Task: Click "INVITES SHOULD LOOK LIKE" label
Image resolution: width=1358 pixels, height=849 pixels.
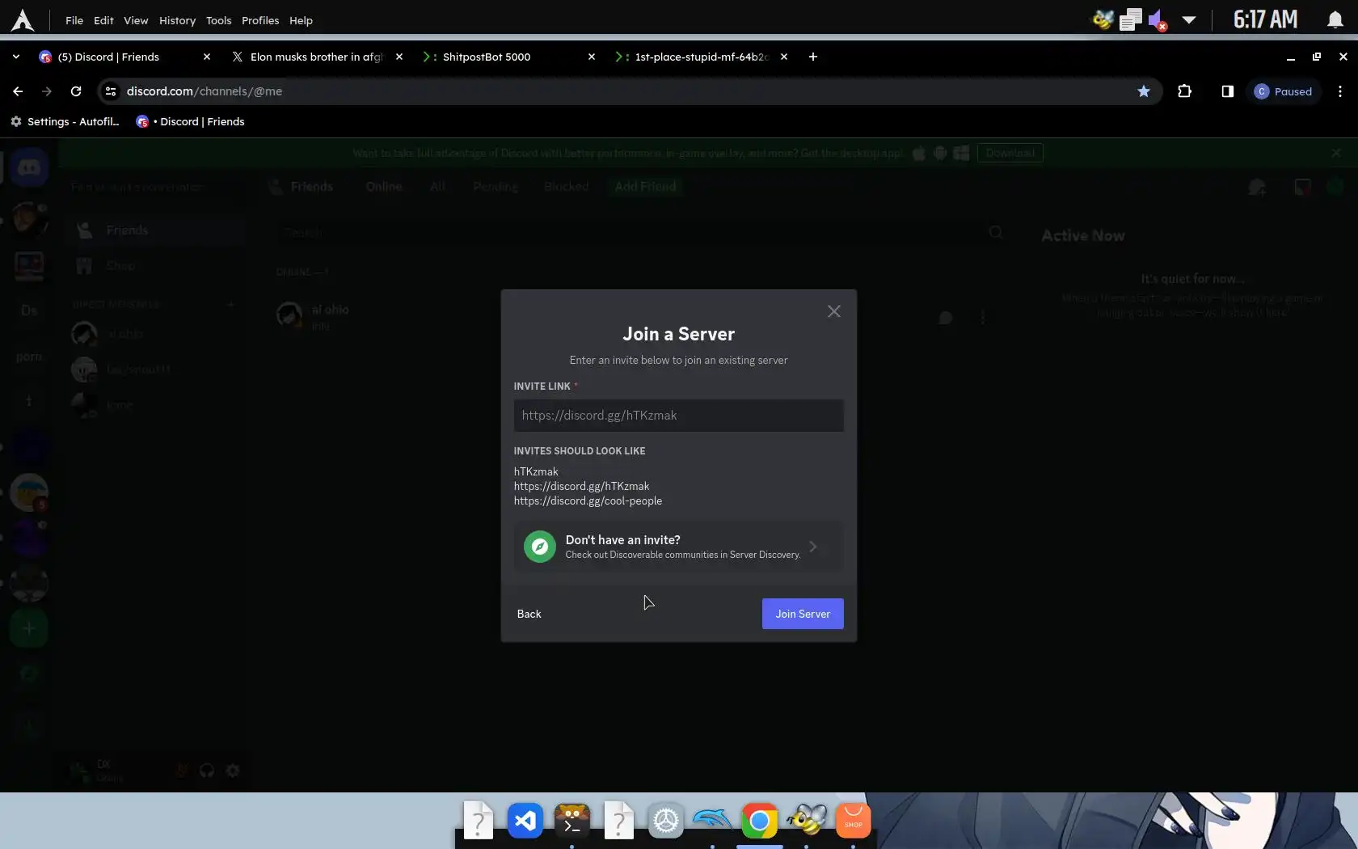Action: click(x=580, y=451)
